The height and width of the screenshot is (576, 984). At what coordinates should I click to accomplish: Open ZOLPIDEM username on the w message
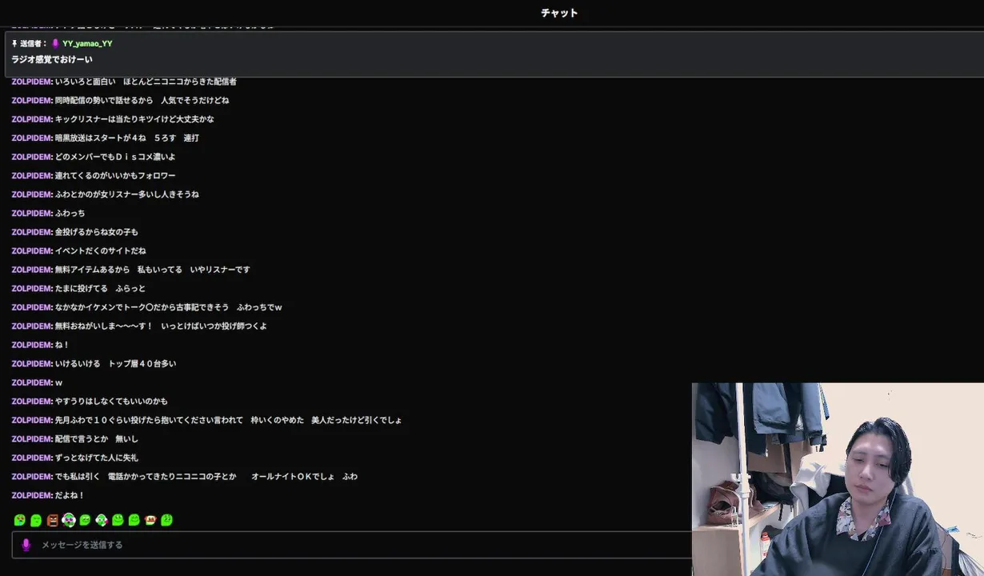coord(32,382)
